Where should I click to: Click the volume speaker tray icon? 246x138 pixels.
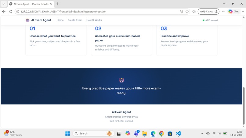pyautogui.click(x=219, y=133)
